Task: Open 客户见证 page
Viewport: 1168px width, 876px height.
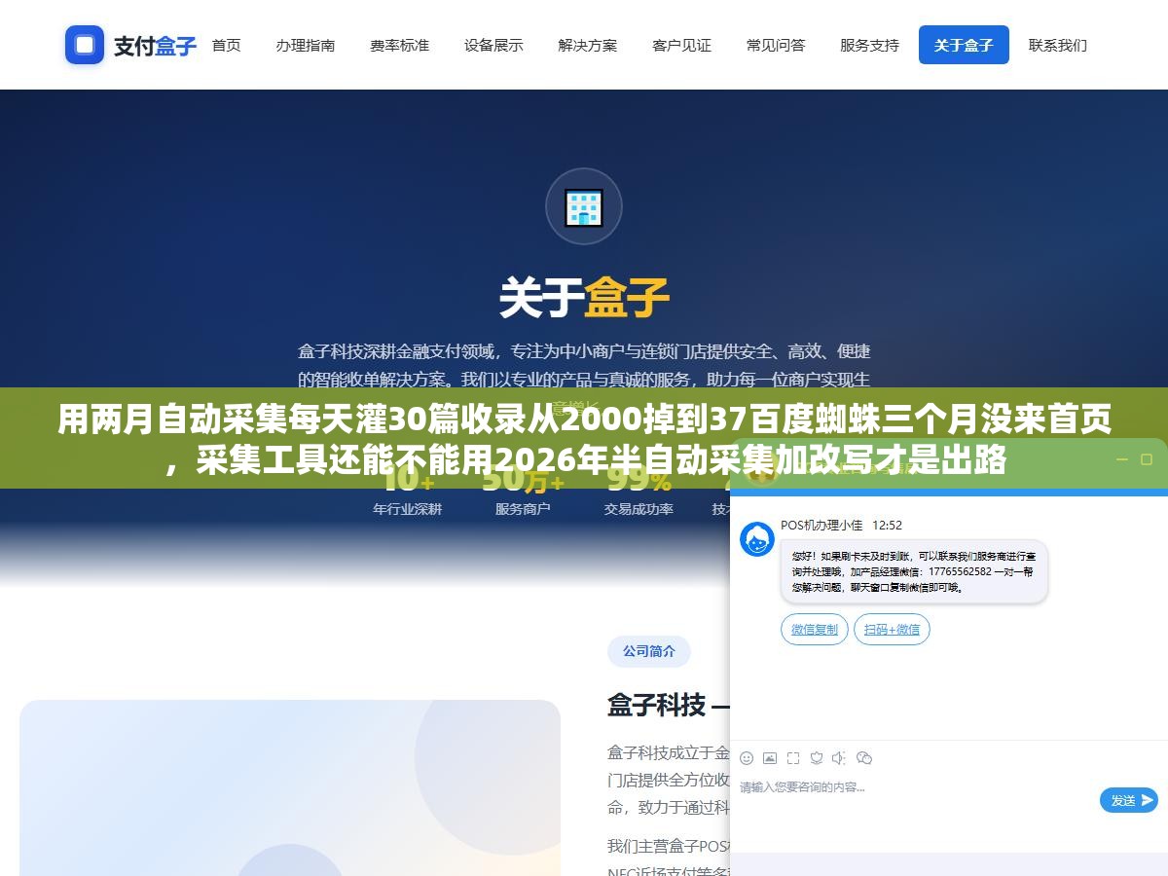Action: click(x=681, y=45)
